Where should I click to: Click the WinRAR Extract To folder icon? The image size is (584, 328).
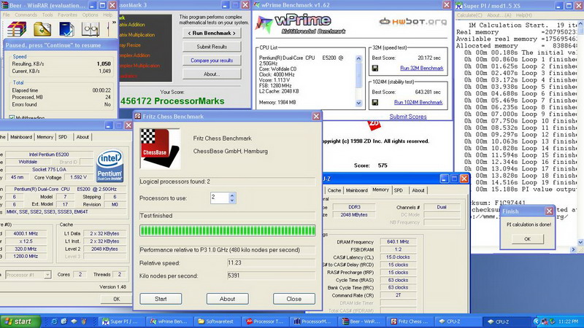(x=42, y=29)
